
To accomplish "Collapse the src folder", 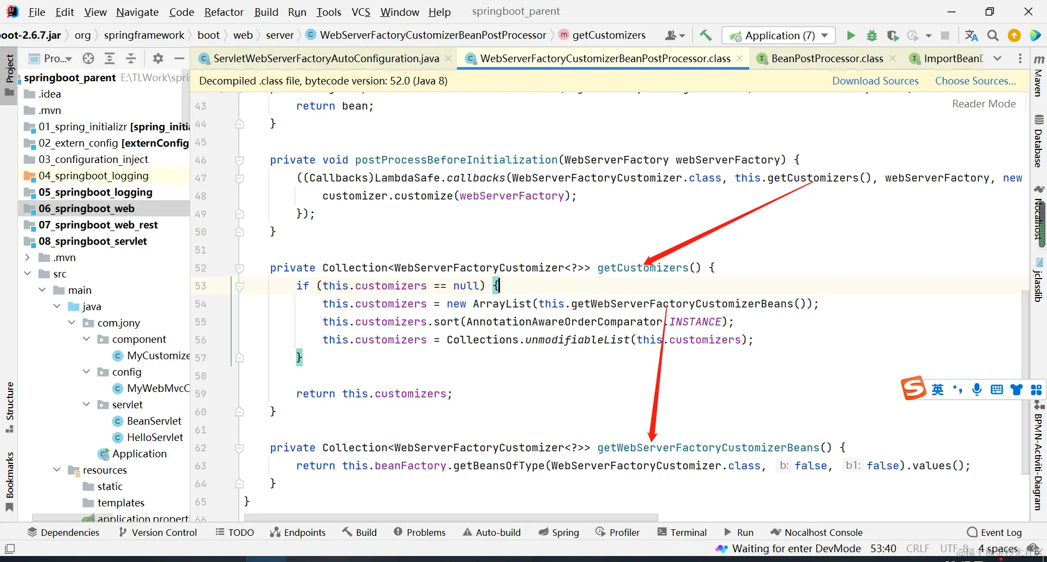I will coord(28,274).
